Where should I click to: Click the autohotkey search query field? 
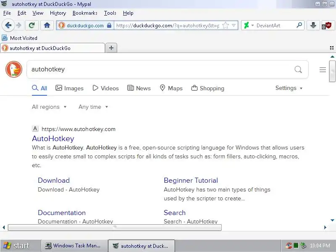click(x=161, y=69)
